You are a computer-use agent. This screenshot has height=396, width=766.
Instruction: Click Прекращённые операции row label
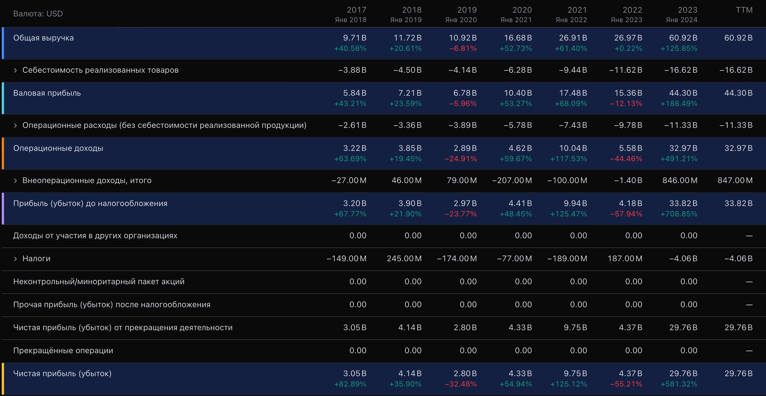[x=63, y=351]
